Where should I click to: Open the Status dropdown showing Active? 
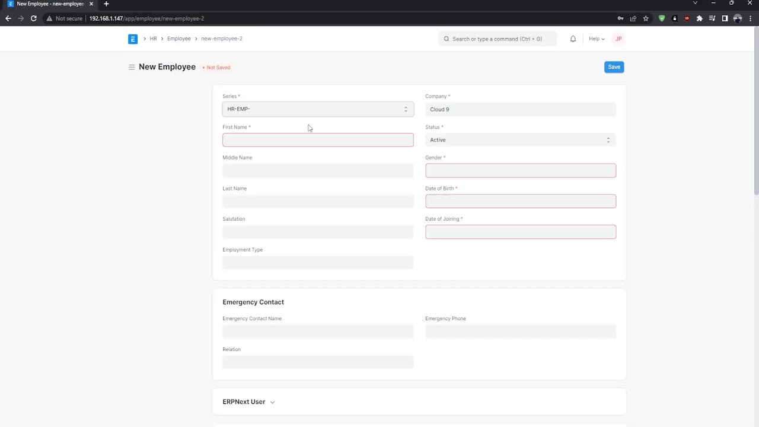(521, 140)
